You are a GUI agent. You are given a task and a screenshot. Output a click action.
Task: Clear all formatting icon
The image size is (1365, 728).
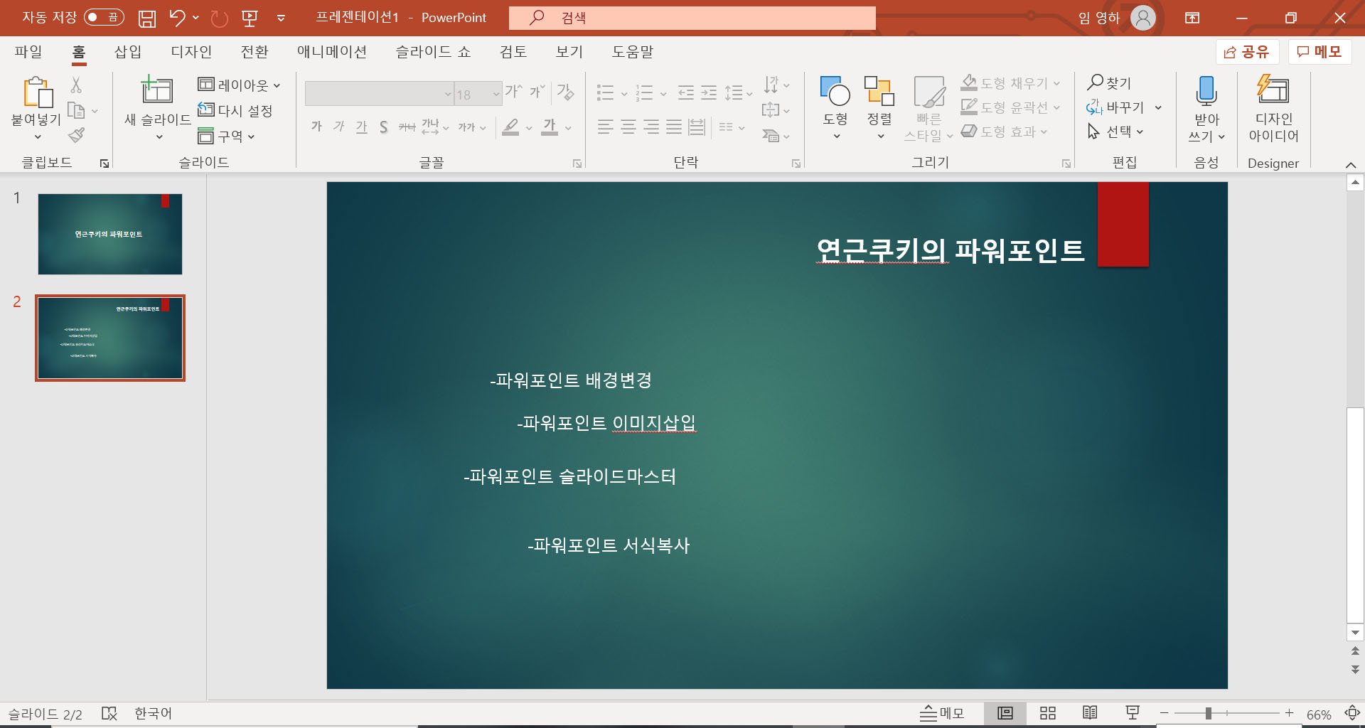(x=565, y=92)
